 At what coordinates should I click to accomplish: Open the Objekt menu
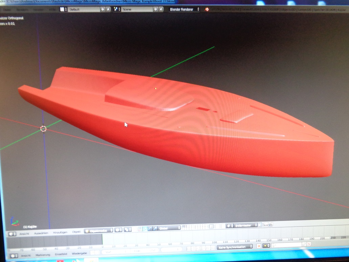coord(76,232)
